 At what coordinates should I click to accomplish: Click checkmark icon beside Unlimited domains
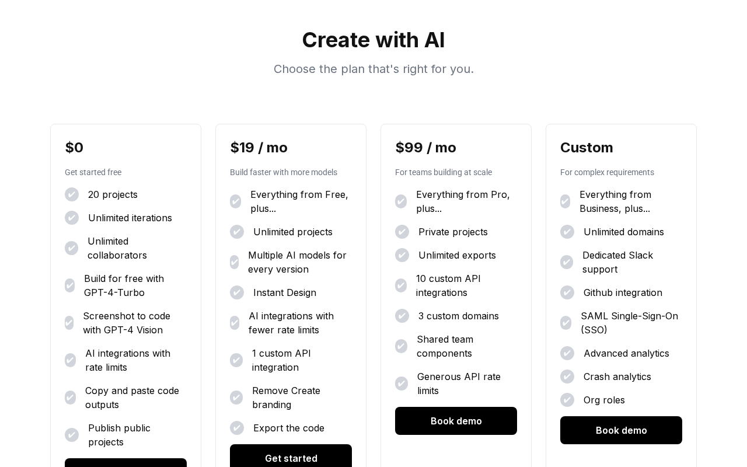tap(567, 232)
